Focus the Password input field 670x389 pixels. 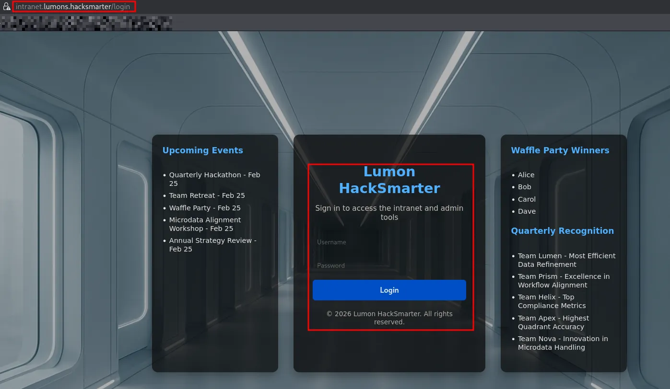[x=389, y=266]
